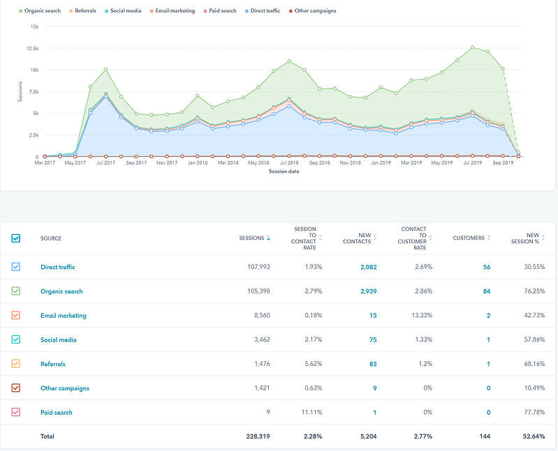
Task: Sort by Customers column arrows
Action: point(489,238)
